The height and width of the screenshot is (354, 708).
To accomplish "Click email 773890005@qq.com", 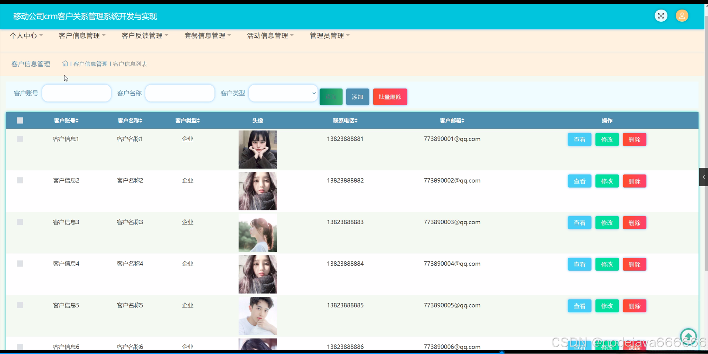I will [x=452, y=305].
